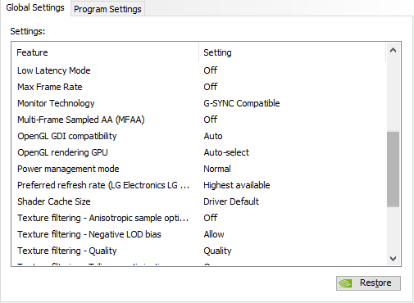Open the Max Frame Rate Off setting

tap(211, 87)
